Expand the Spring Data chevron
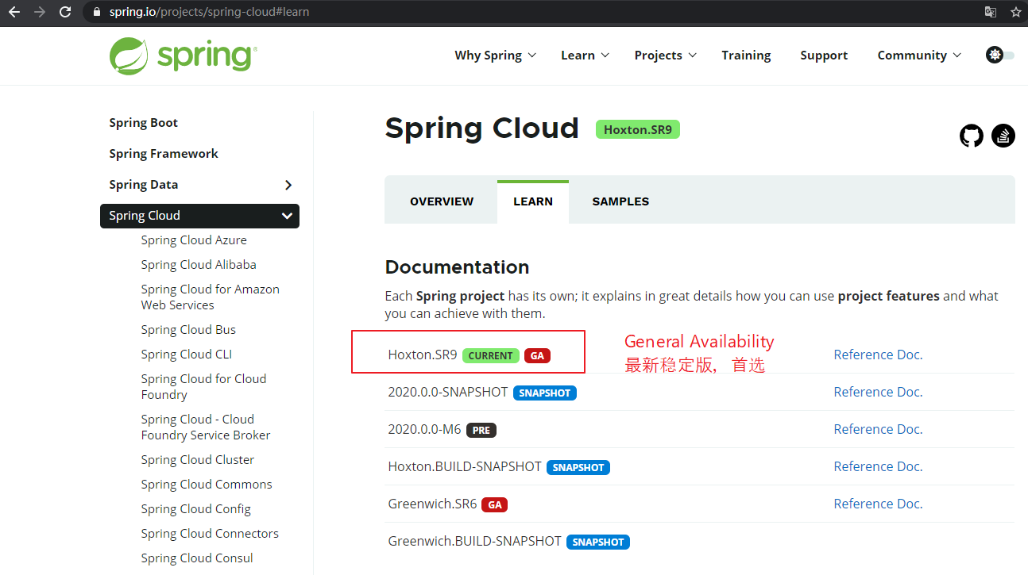The height and width of the screenshot is (575, 1028). (x=288, y=185)
